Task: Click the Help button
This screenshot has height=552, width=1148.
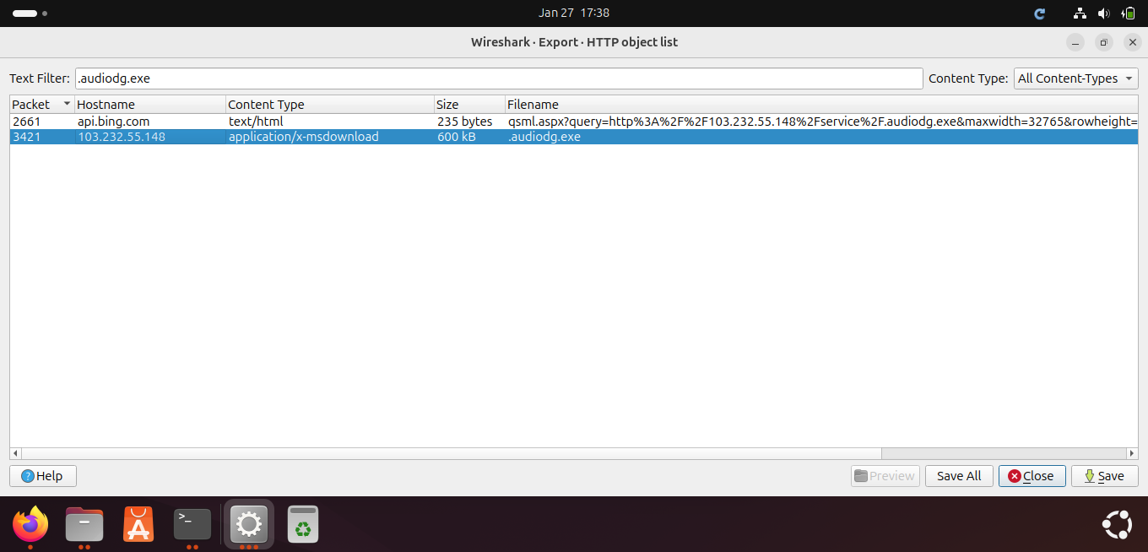Action: tap(42, 476)
